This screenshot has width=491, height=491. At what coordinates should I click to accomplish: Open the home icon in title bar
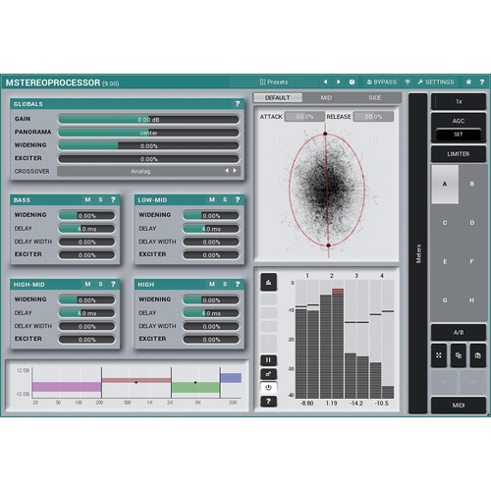click(468, 82)
